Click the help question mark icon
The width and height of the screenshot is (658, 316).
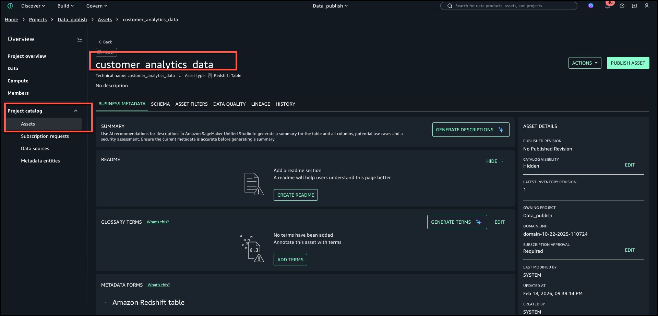pyautogui.click(x=622, y=6)
